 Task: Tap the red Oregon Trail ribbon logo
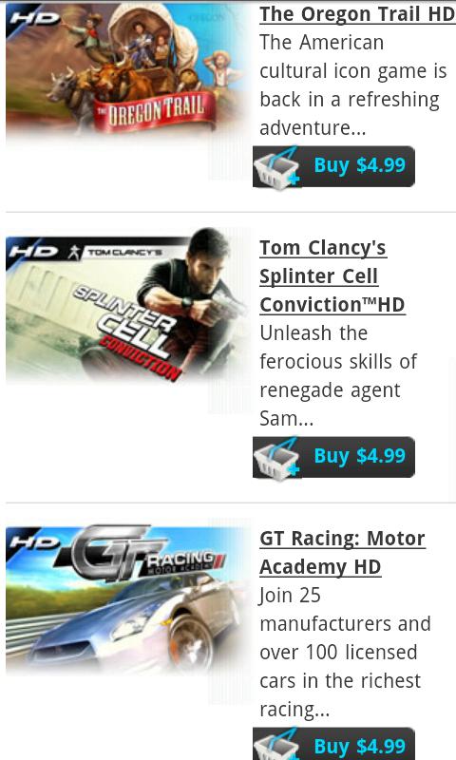(x=155, y=112)
